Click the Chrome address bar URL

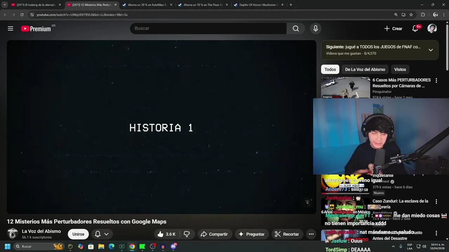[x=82, y=15]
